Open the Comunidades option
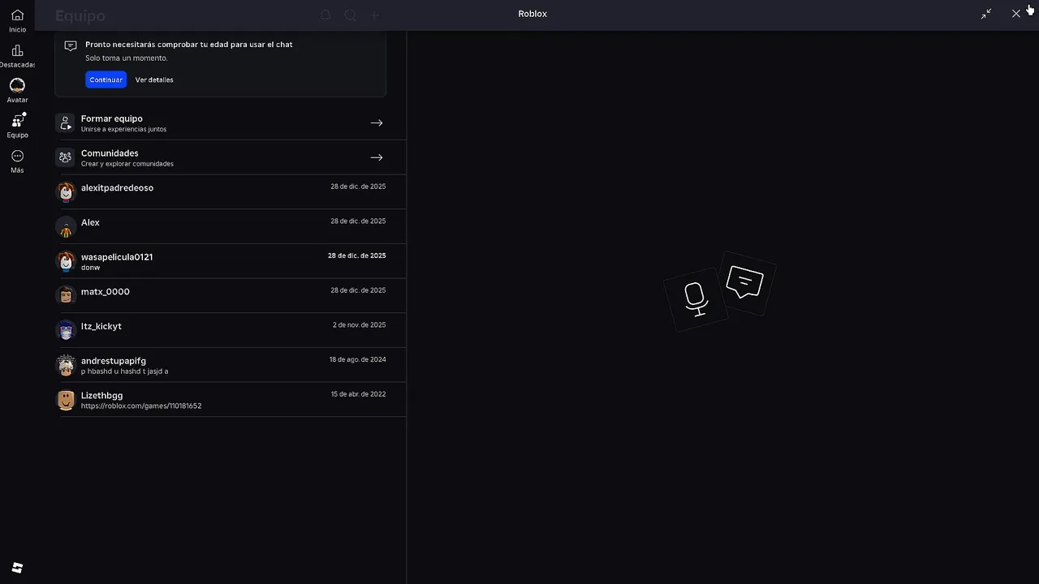 coord(231,157)
